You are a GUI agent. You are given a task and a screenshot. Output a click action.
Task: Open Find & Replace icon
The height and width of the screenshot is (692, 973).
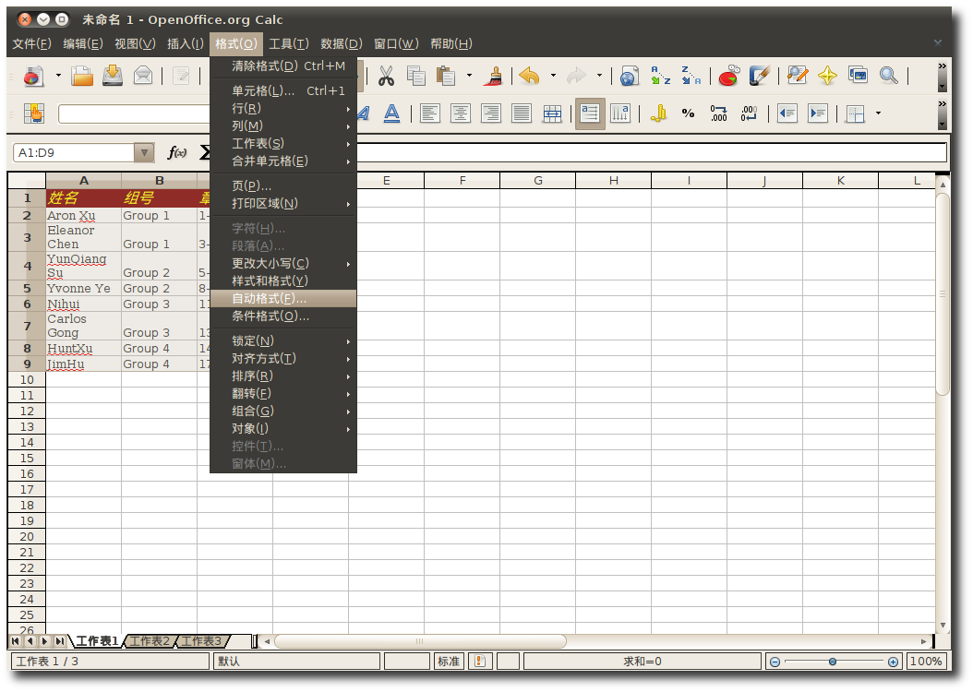[798, 77]
